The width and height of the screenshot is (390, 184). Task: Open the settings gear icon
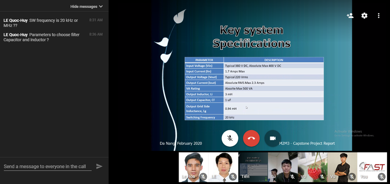364,16
